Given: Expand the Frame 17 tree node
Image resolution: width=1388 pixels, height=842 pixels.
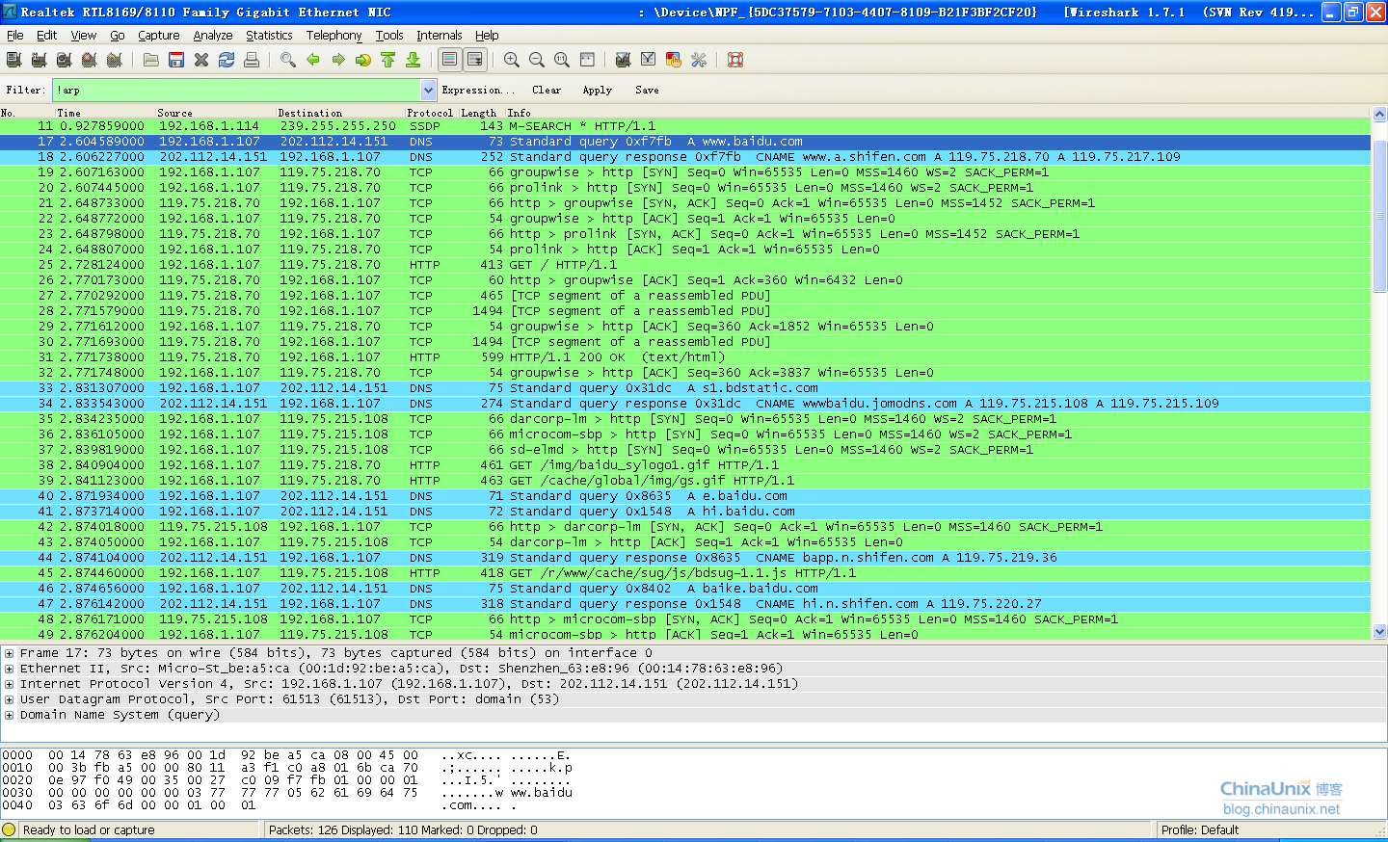Looking at the screenshot, I should click(x=9, y=653).
